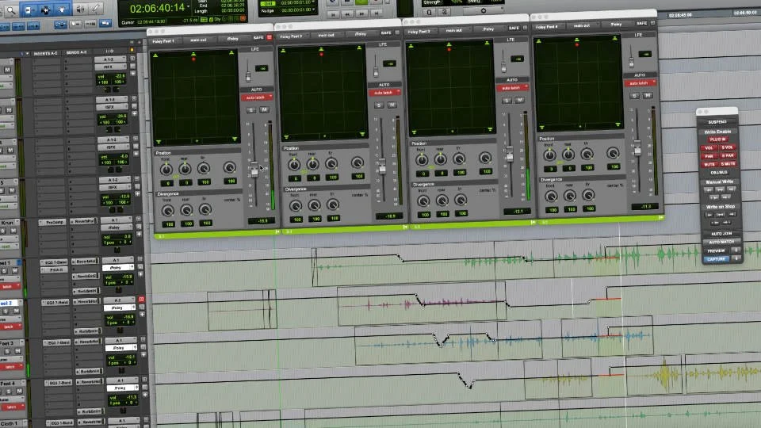Toggle VOL write enable in automation window

(709, 147)
